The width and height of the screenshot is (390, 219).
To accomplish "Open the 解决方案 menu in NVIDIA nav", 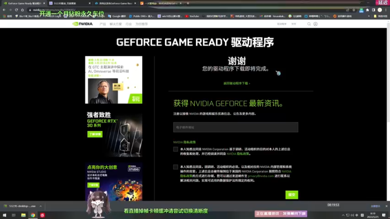I will pos(116,24).
